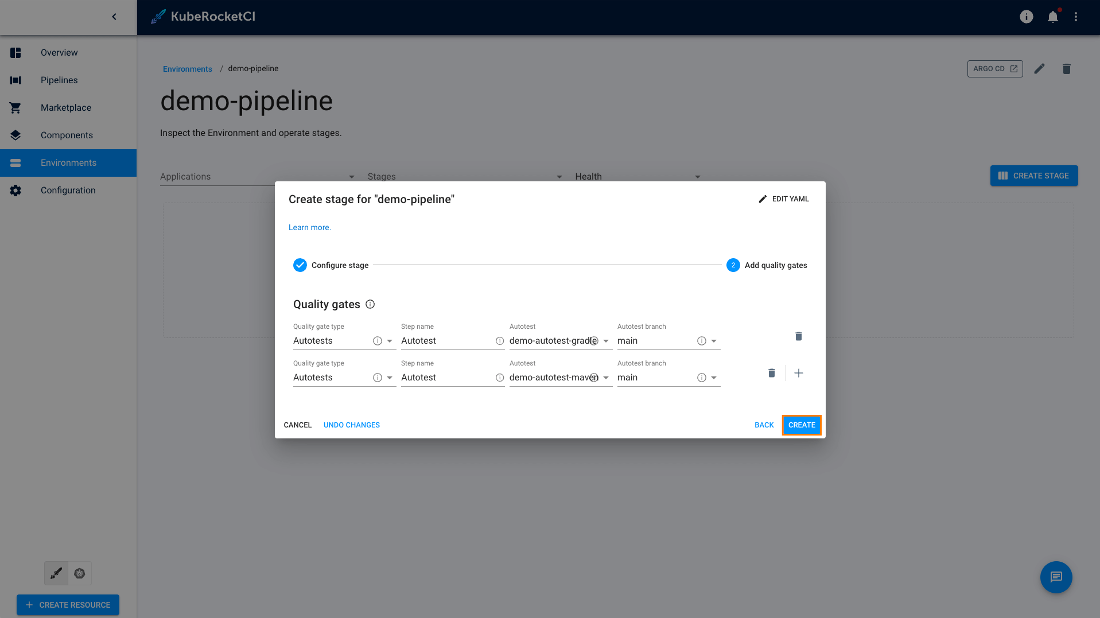1100x618 pixels.
Task: Switch to Kubernetes view toggle
Action: [x=80, y=573]
